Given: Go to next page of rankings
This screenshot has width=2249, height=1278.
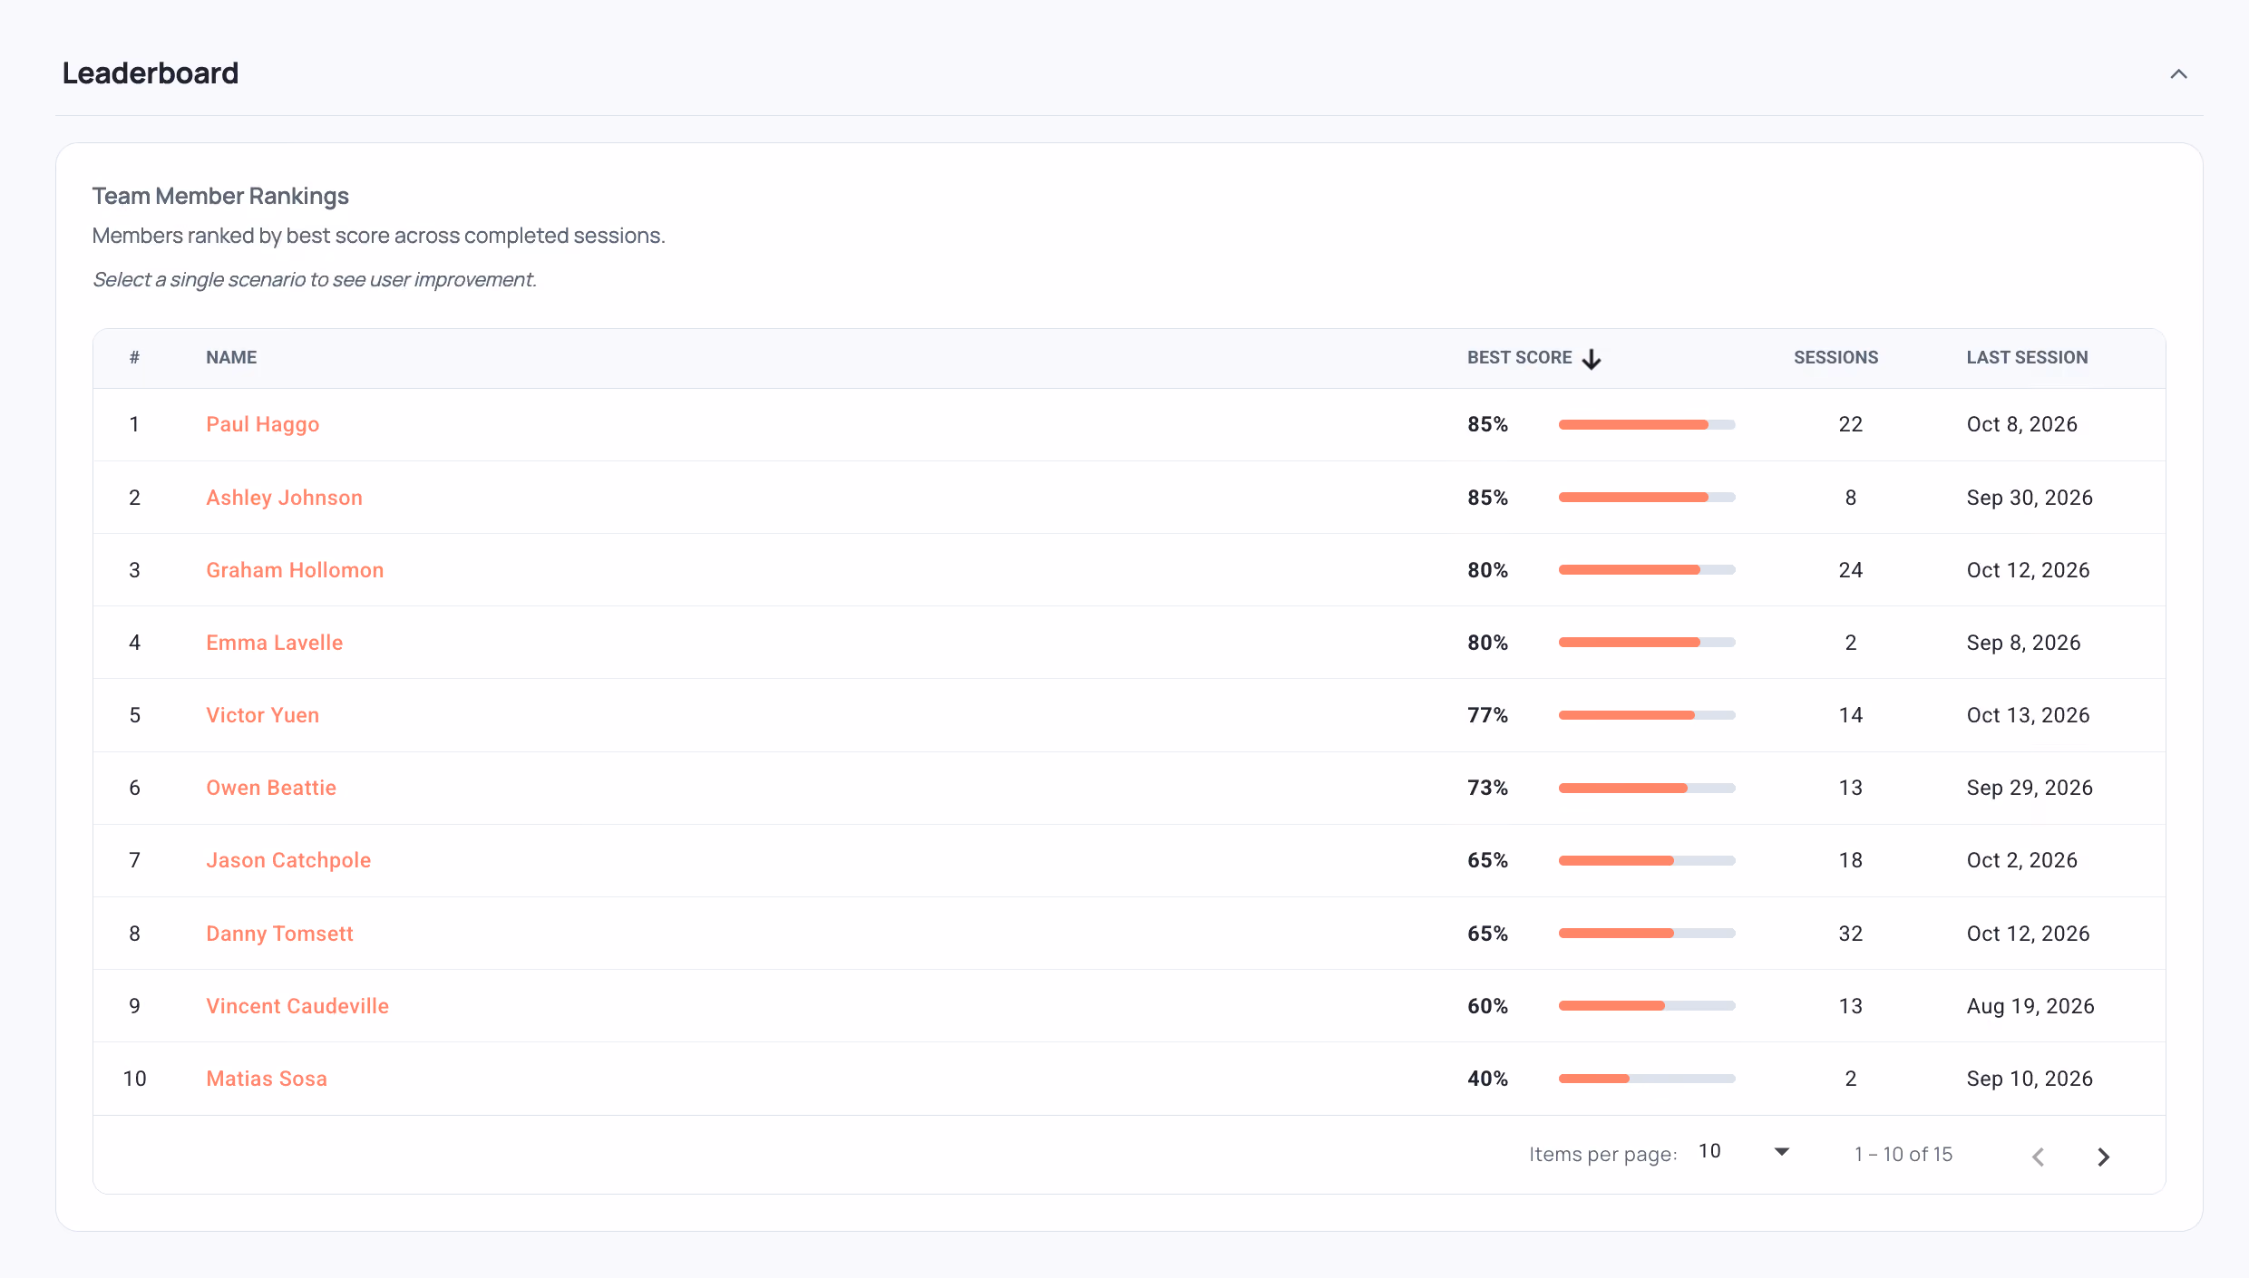Looking at the screenshot, I should tap(2104, 1157).
